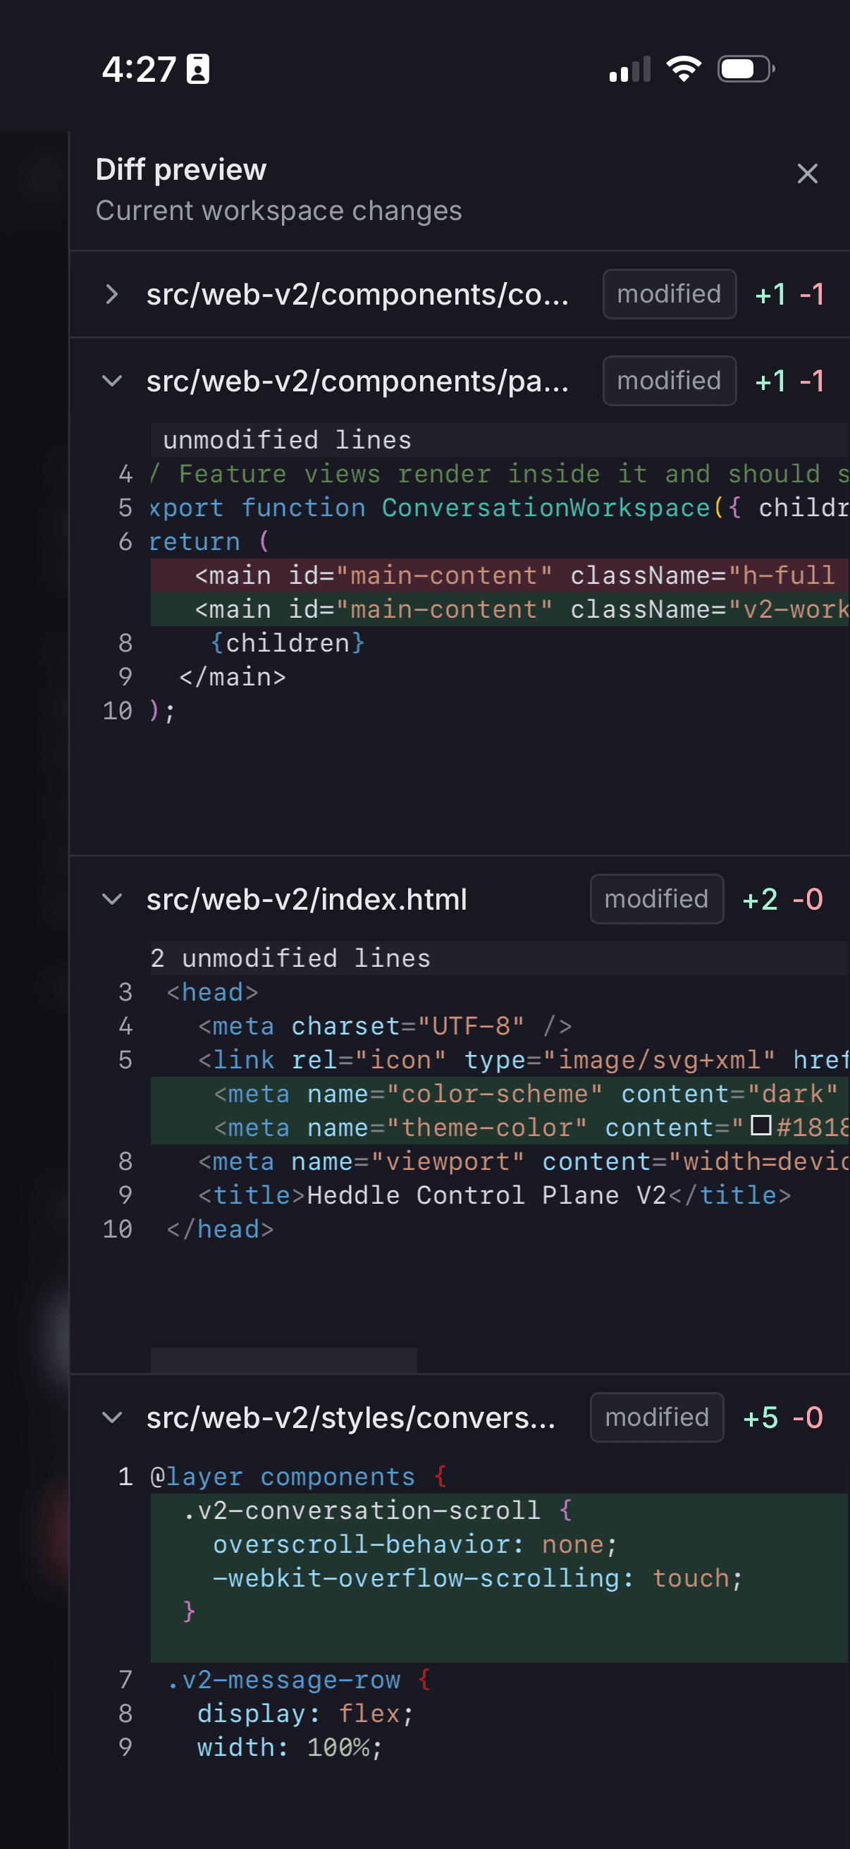This screenshot has width=850, height=1849.
Task: Click the added main className="v2-work line
Action: (500, 609)
